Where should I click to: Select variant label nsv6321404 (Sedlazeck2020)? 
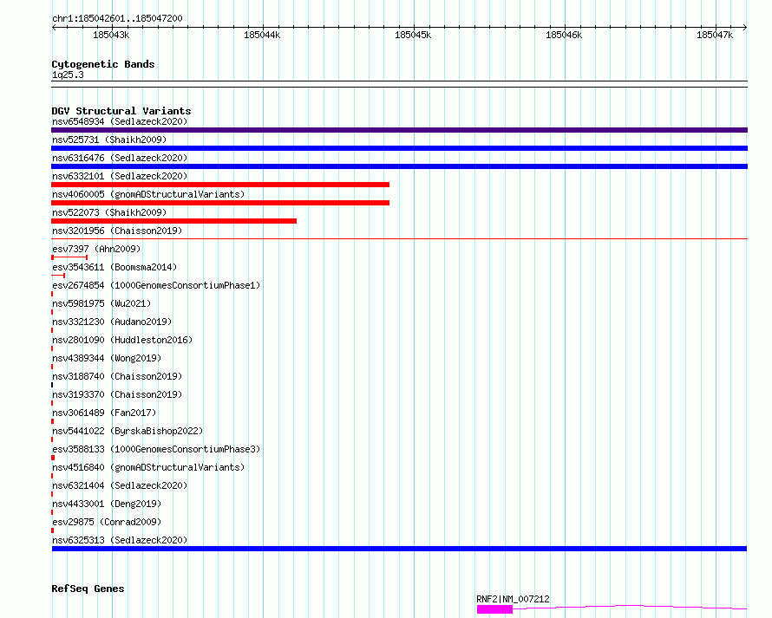click(120, 485)
